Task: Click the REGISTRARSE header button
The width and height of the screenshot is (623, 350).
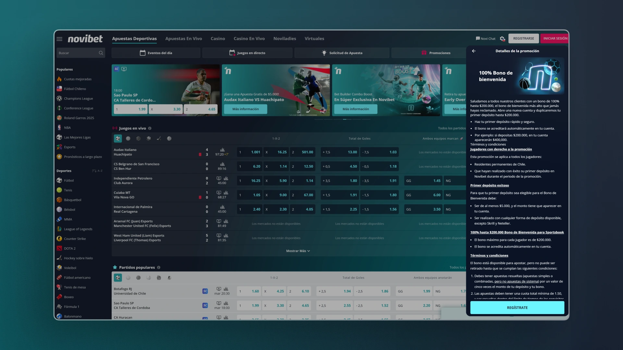Action: [523, 38]
